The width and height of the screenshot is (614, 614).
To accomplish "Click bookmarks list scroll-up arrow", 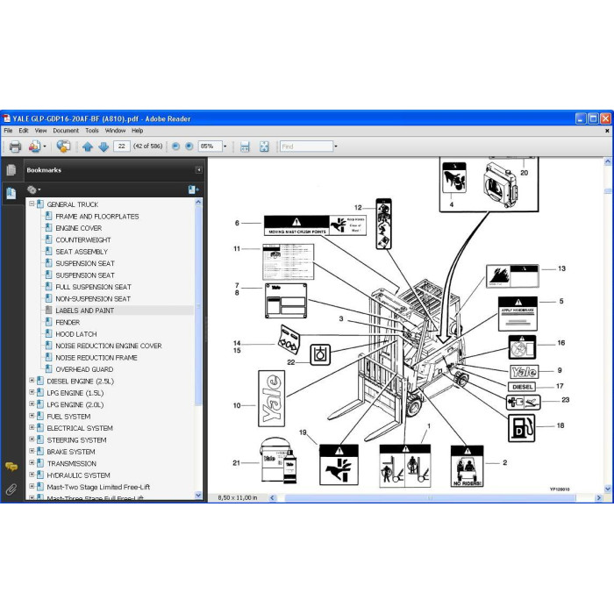I will point(198,202).
